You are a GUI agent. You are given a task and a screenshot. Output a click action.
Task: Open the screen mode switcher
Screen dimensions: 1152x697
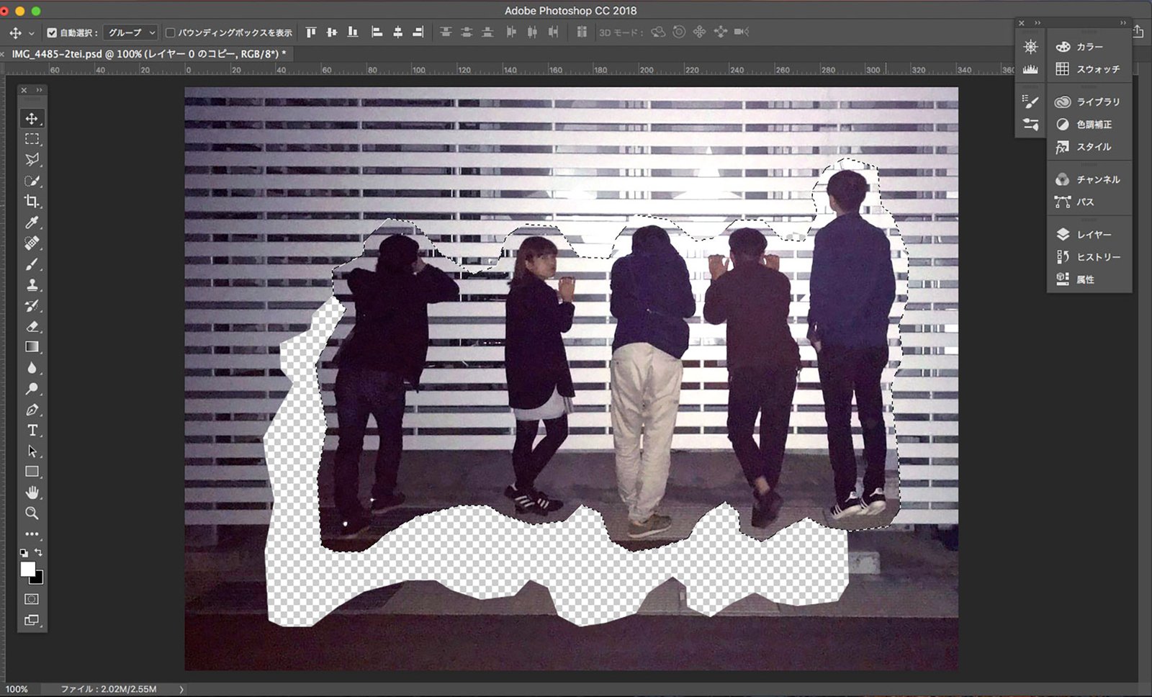pyautogui.click(x=32, y=620)
